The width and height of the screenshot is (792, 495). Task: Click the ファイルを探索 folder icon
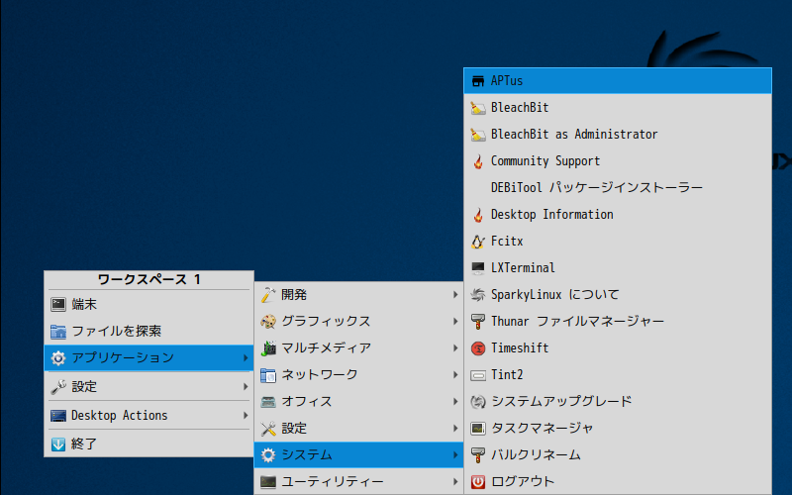[x=58, y=332]
